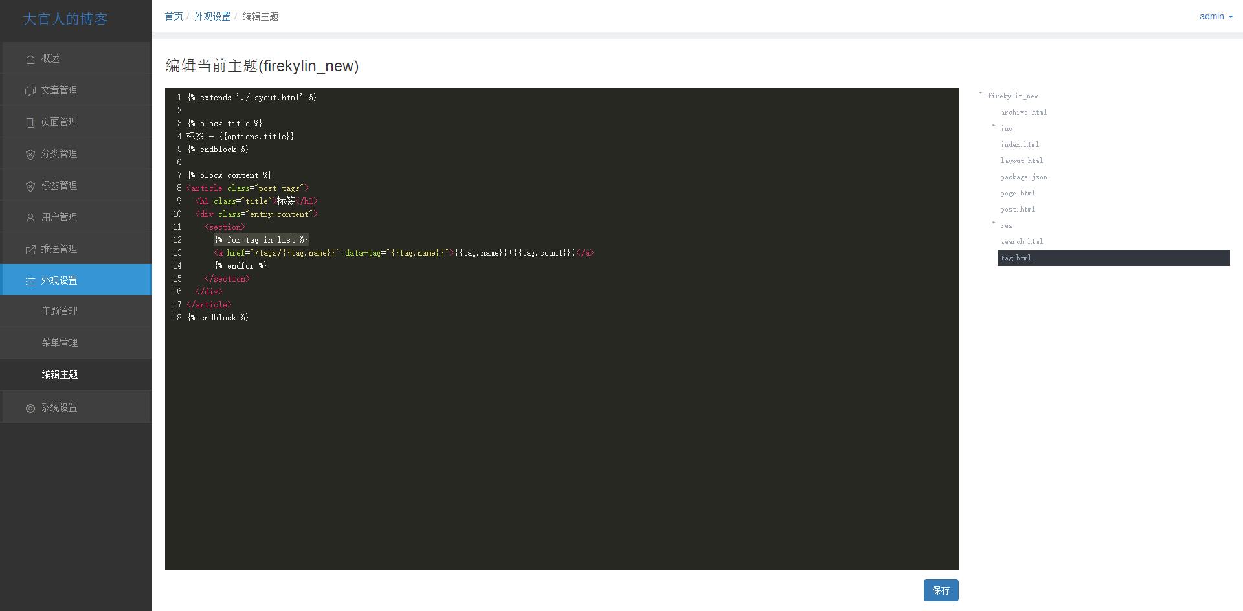This screenshot has width=1243, height=611.
Task: Click the article class="post tags" line
Action: point(247,188)
